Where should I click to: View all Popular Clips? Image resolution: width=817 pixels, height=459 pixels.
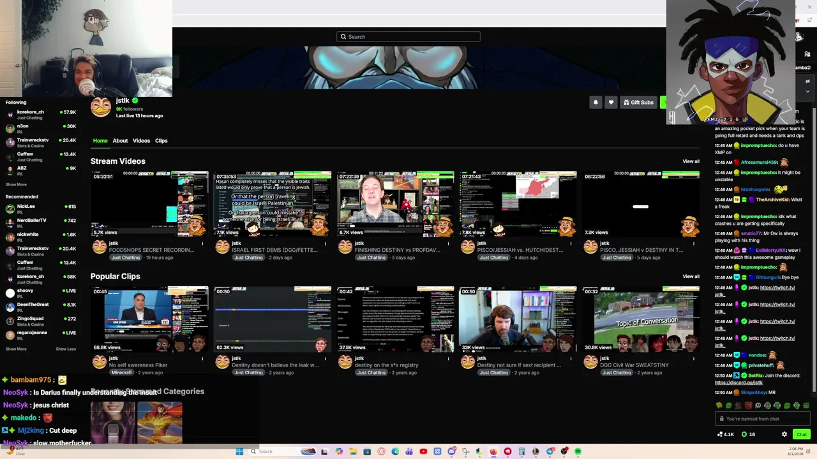691,276
